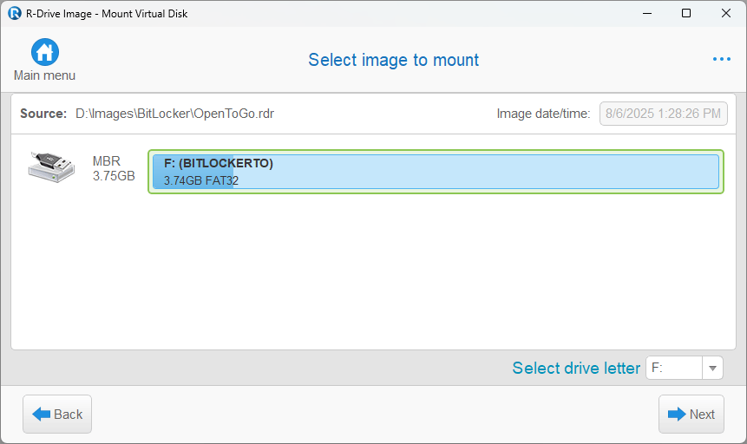Proceed with the Next button
Image resolution: width=747 pixels, height=444 pixels.
[691, 414]
